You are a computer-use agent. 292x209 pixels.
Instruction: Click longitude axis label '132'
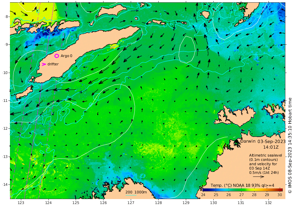(268, 203)
